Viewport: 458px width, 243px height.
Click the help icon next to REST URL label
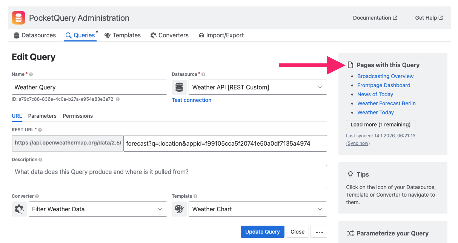point(40,130)
